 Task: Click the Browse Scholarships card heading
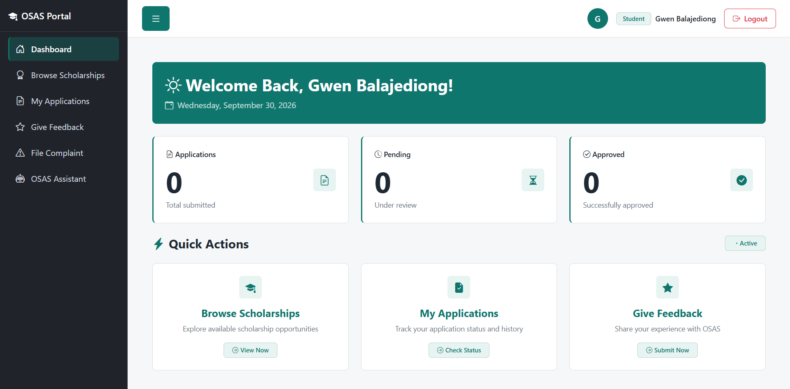[250, 313]
